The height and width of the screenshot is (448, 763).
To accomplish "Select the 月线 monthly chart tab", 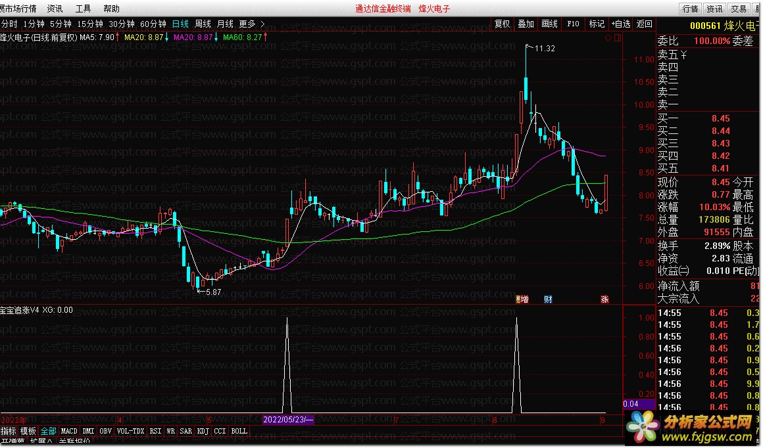I will [225, 24].
